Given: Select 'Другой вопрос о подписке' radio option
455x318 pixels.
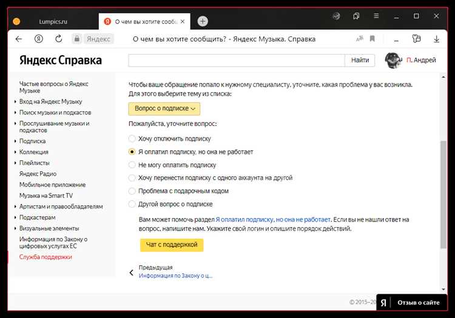Looking at the screenshot, I should pyautogui.click(x=132, y=204).
